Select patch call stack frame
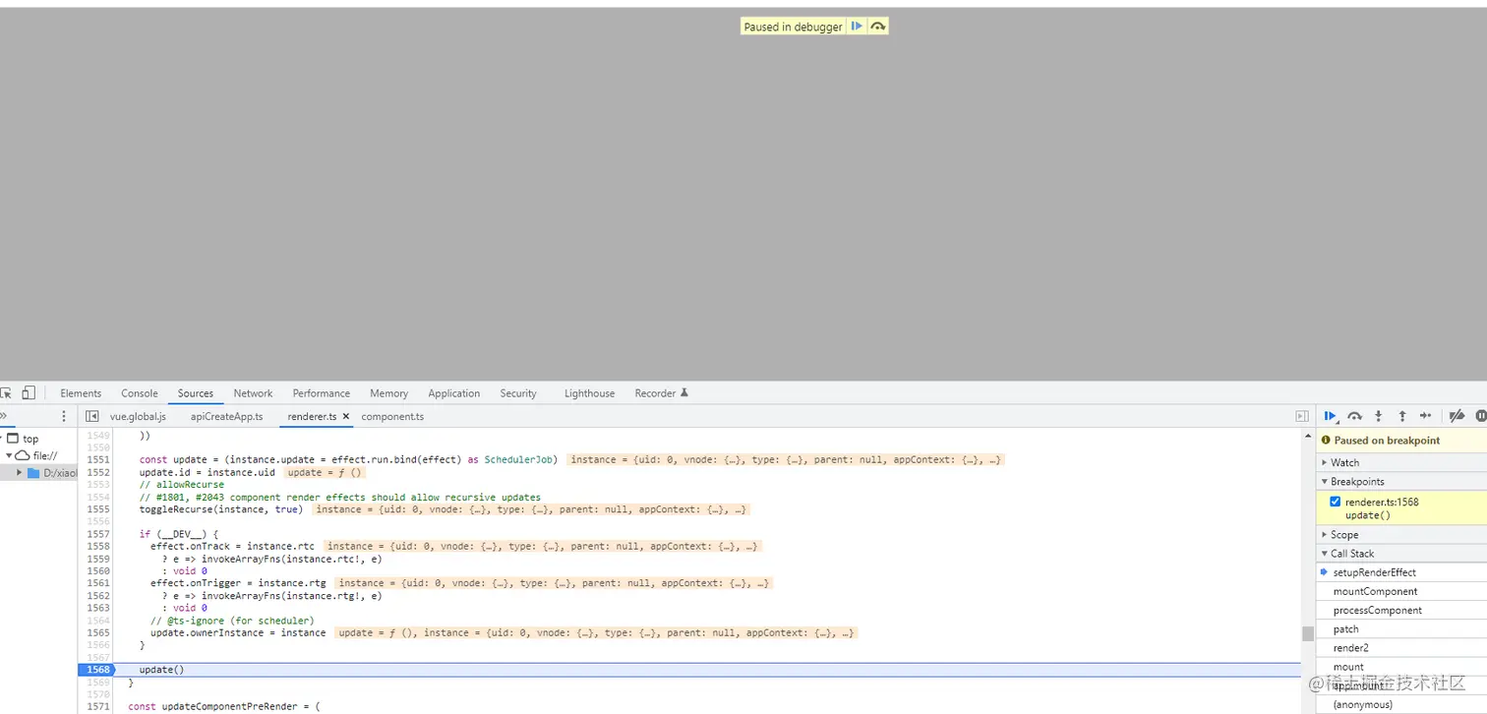Screen dimensions: 1487x714 pyautogui.click(x=1401, y=628)
